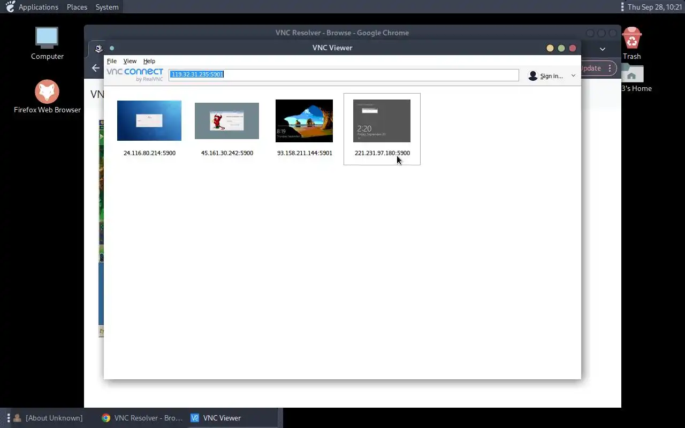This screenshot has height=428, width=685.
Task: Open the Help menu in VNC Viewer
Action: (x=149, y=61)
